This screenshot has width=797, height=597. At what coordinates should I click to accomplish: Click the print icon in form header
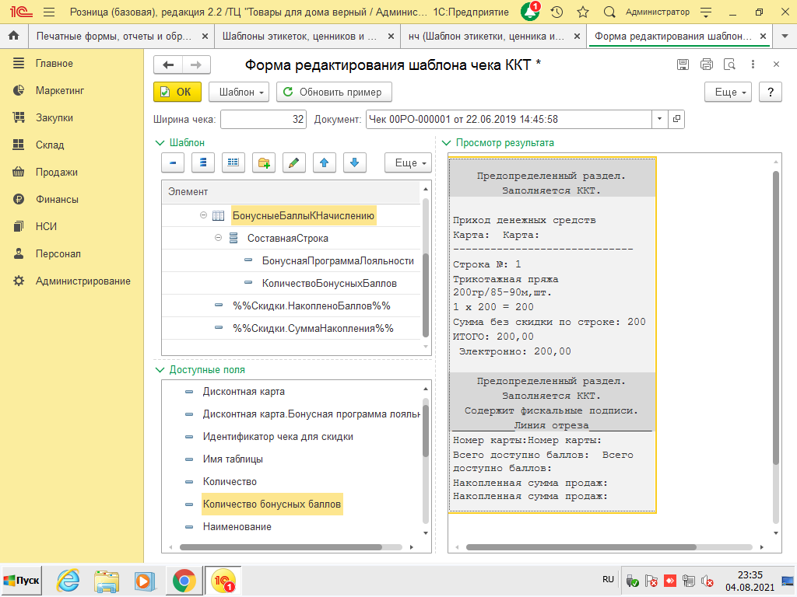[x=706, y=65]
